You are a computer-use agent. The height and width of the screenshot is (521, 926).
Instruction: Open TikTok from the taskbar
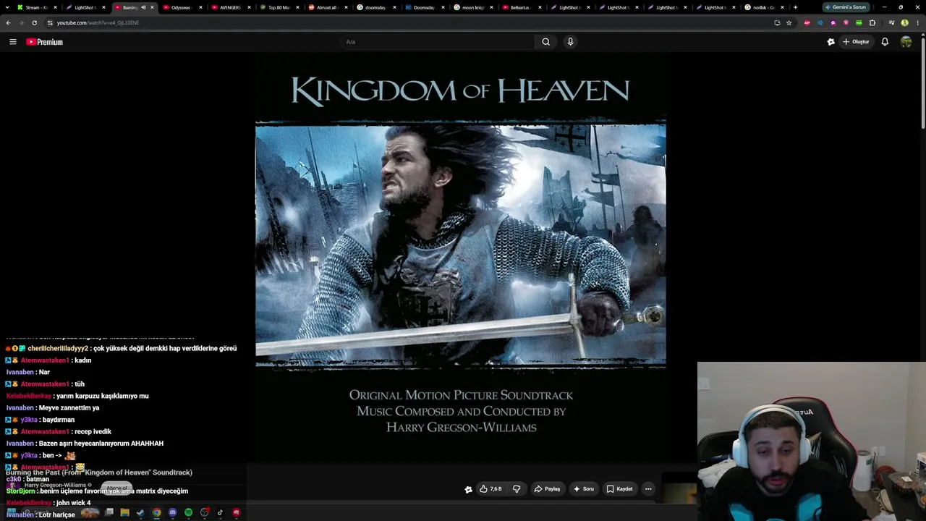pyautogui.click(x=220, y=513)
